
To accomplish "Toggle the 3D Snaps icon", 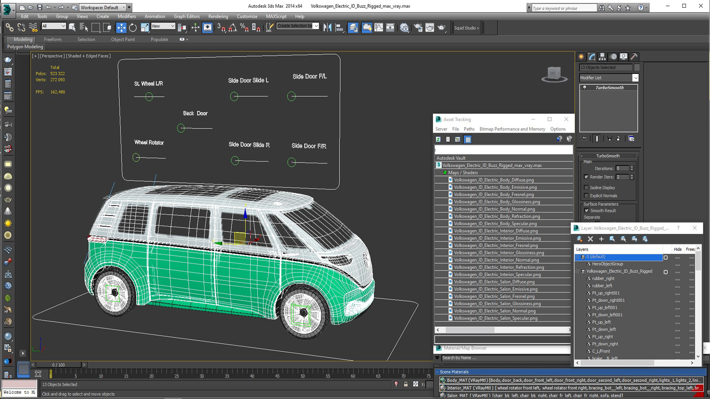I will pos(221,27).
